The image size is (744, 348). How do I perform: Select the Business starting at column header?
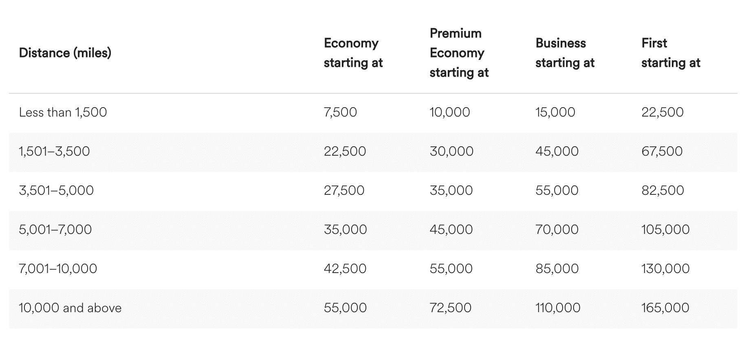[x=565, y=53]
